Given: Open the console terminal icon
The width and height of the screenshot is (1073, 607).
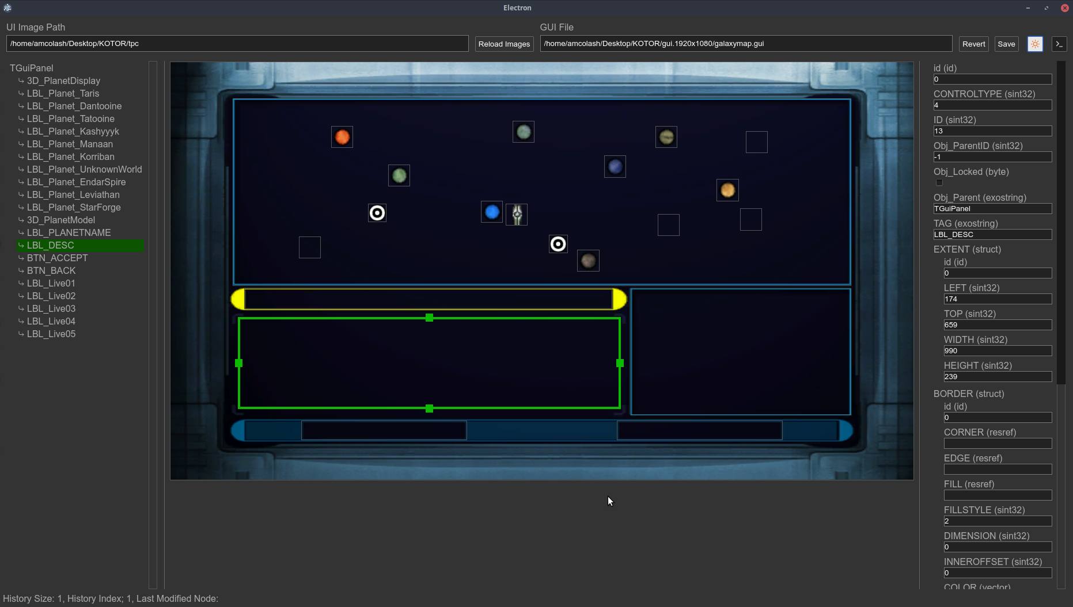Looking at the screenshot, I should click(x=1059, y=44).
